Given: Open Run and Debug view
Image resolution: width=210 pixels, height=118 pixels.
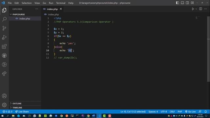Looking at the screenshot, I should coord(4,37).
